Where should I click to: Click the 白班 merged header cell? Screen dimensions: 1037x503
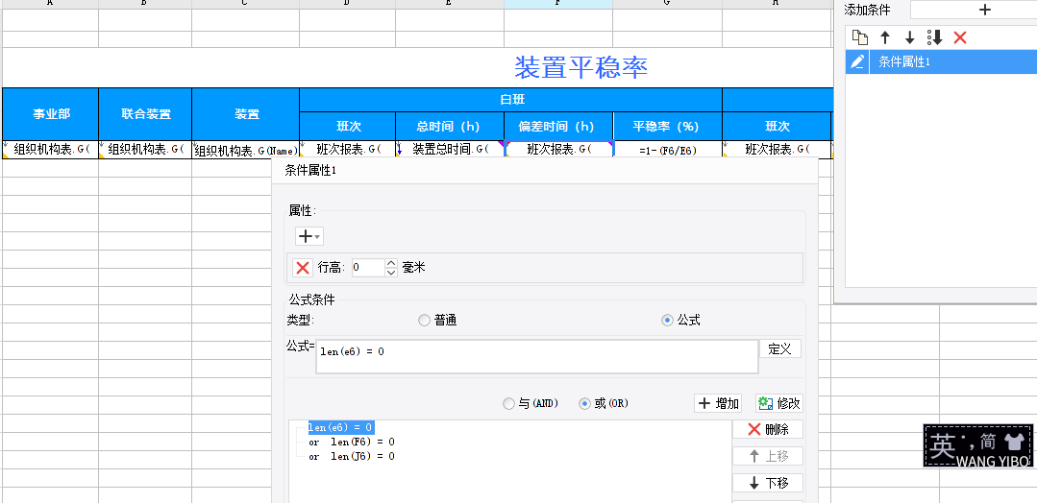pos(510,100)
